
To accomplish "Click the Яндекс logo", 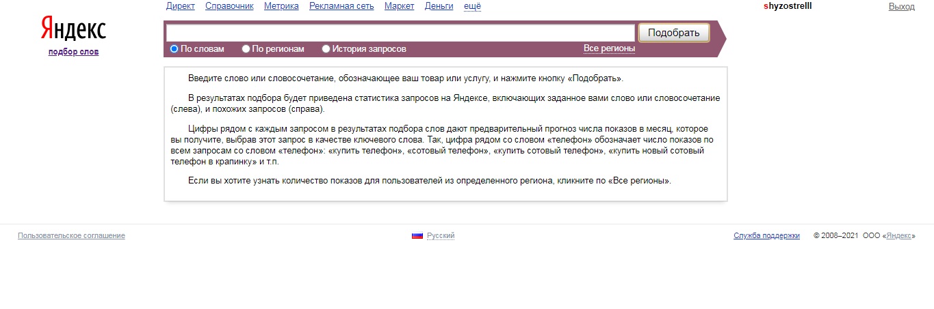I will [x=73, y=30].
